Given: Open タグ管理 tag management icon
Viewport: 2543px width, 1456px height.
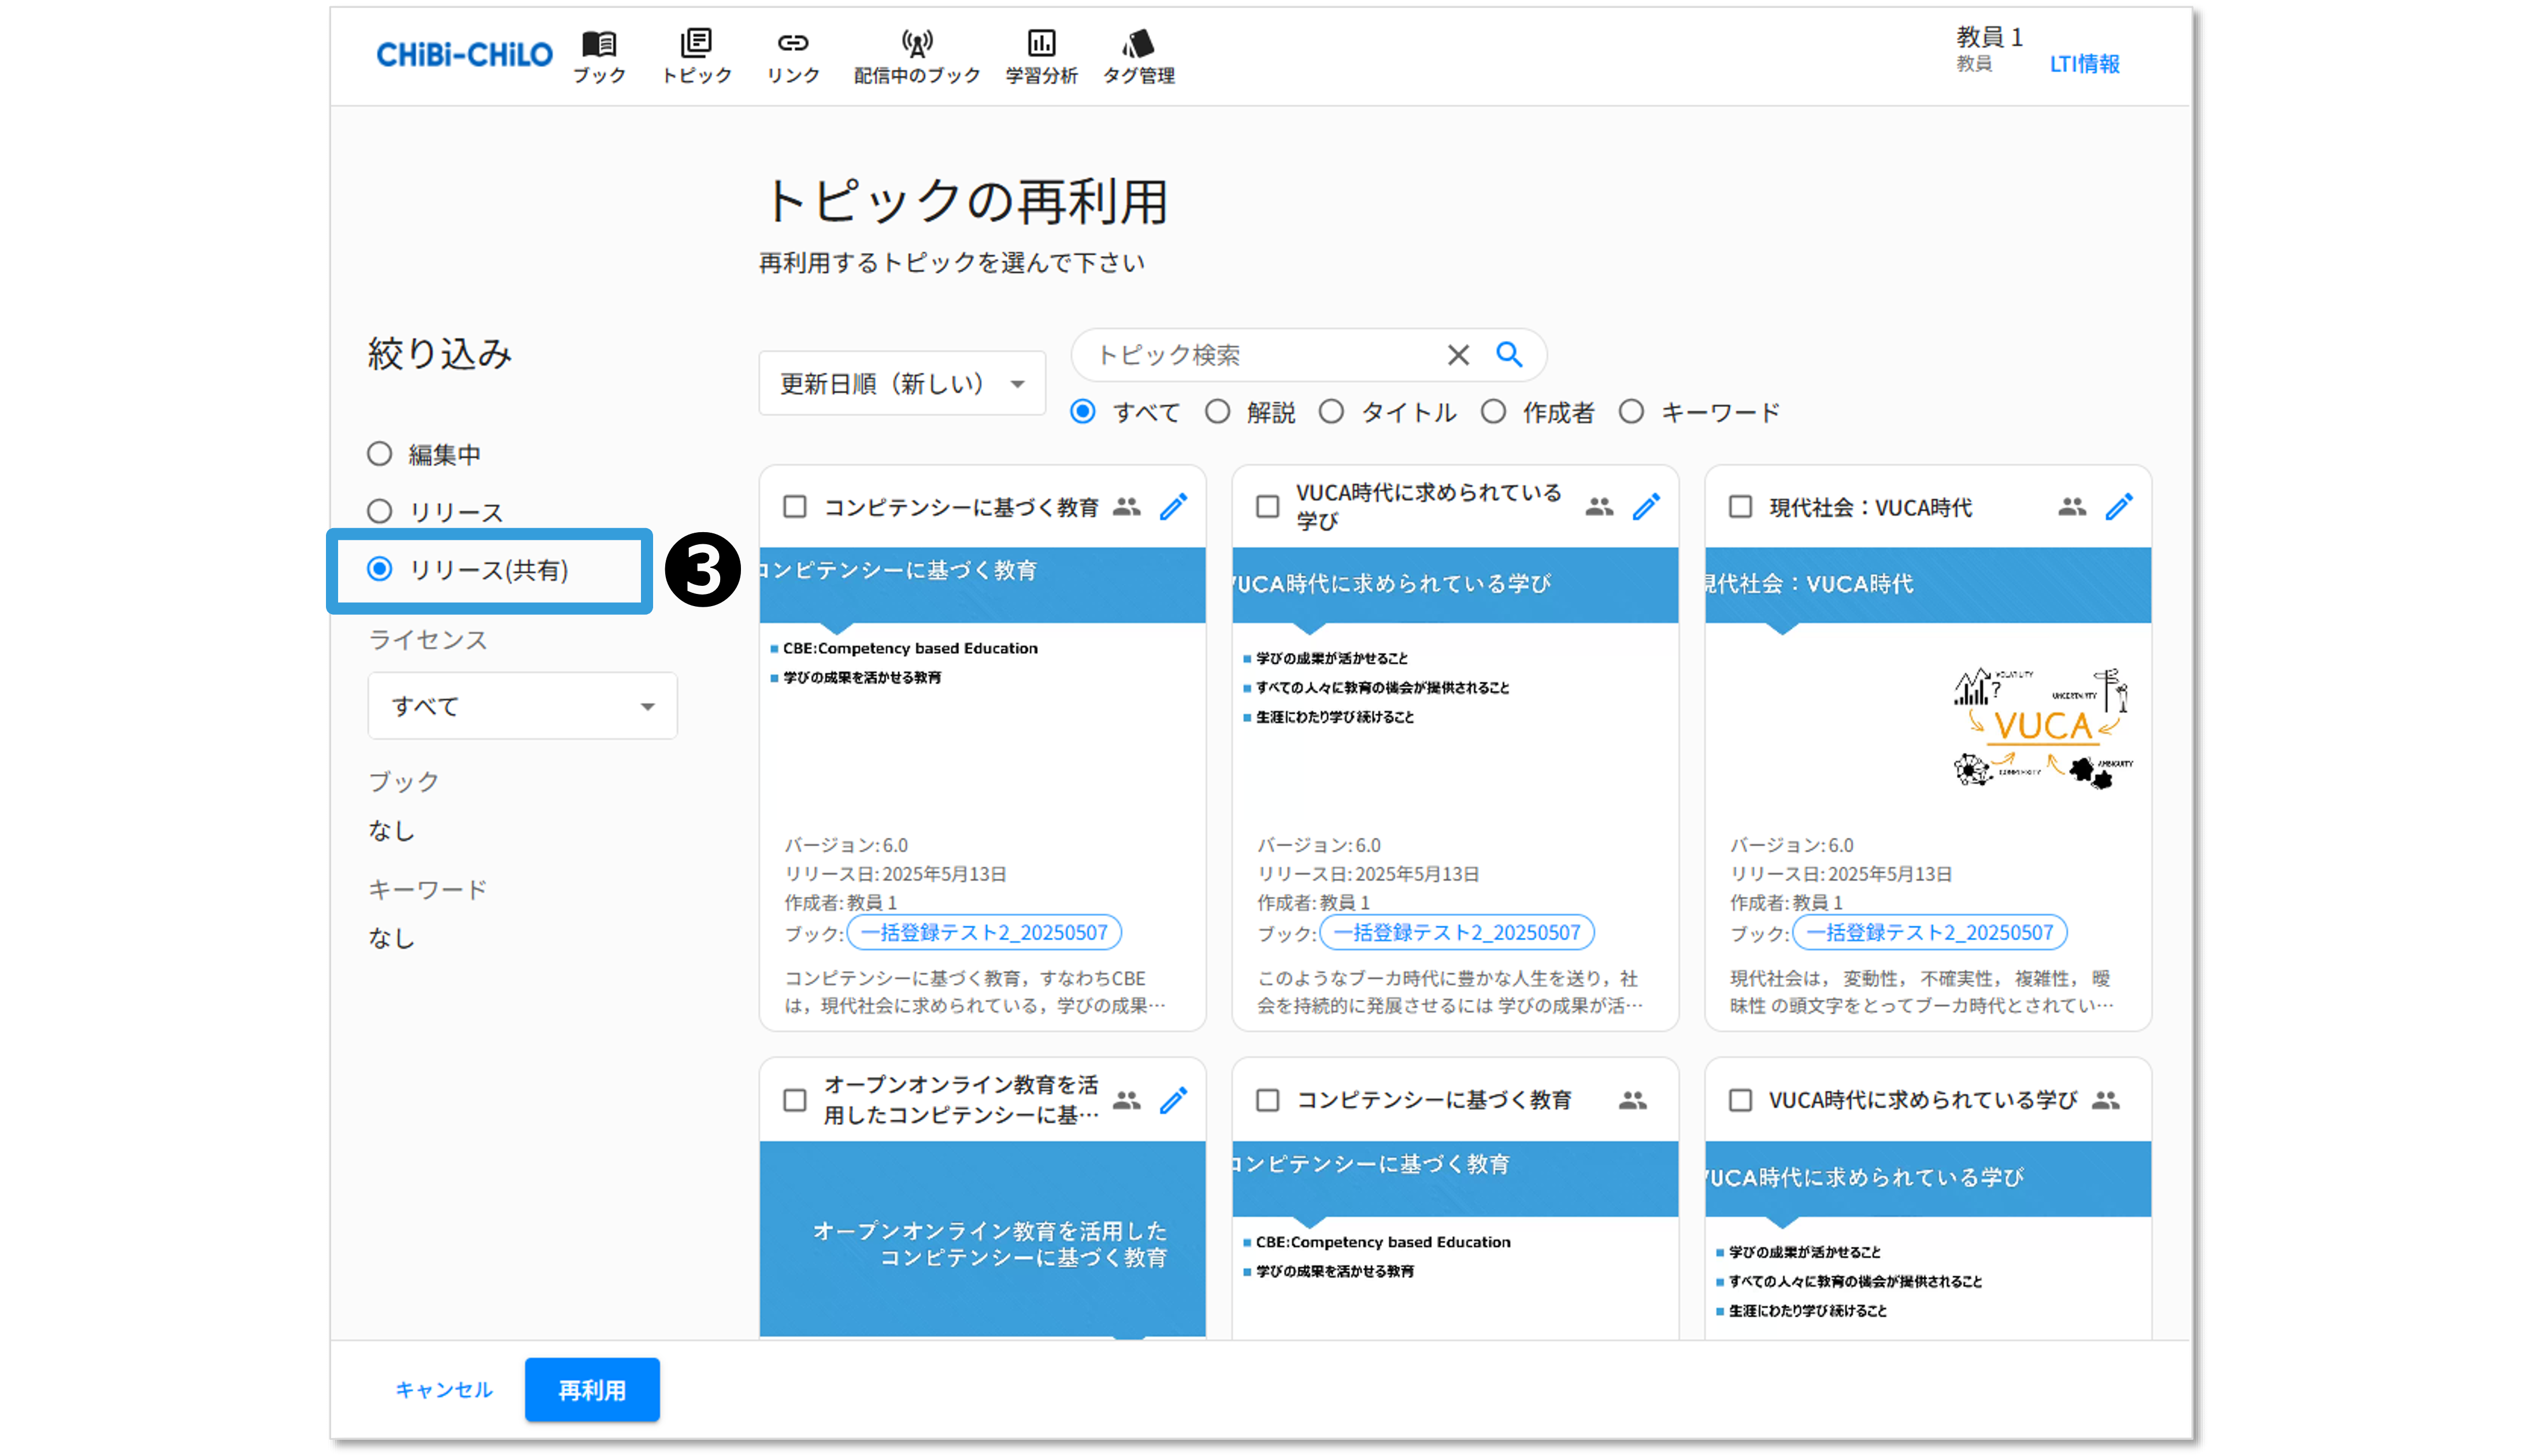Looking at the screenshot, I should click(x=1138, y=45).
